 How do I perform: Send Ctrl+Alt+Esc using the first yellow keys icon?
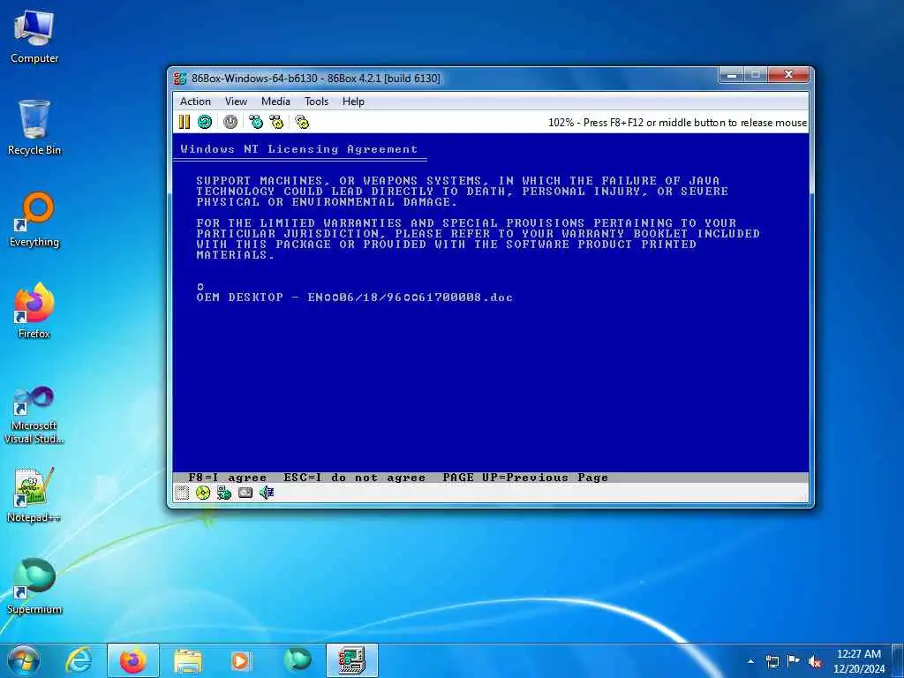click(276, 122)
